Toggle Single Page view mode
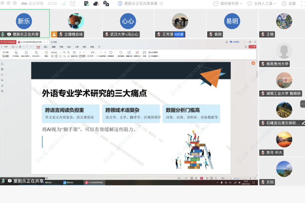The width and height of the screenshot is (305, 203). click(x=82, y=56)
